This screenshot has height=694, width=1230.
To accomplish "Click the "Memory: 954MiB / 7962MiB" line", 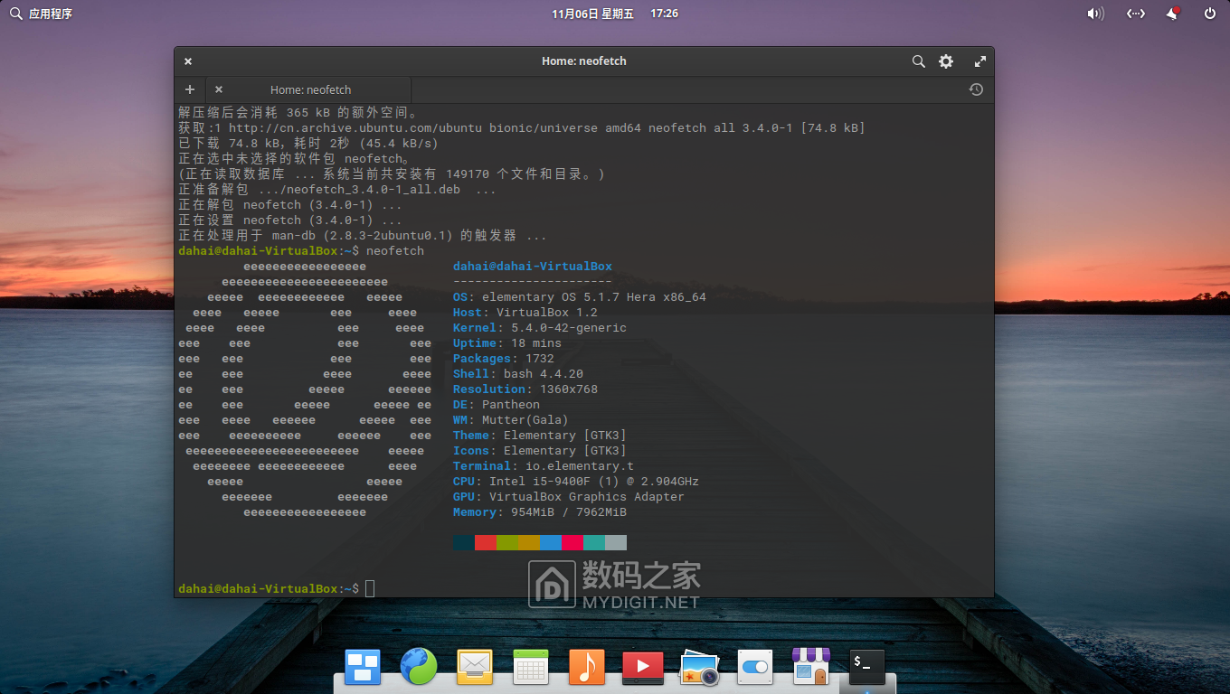I will pos(540,512).
